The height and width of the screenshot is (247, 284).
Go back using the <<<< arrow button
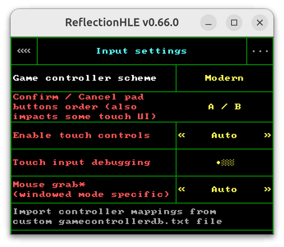coord(24,51)
